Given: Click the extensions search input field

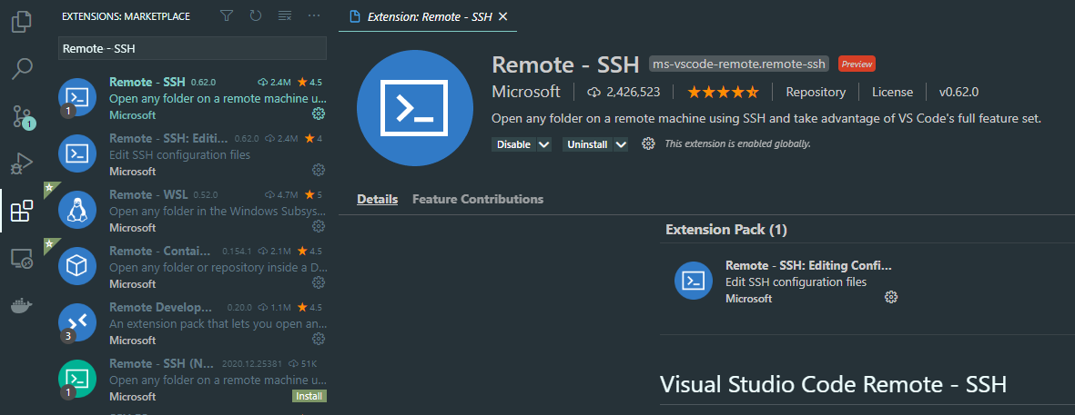Looking at the screenshot, I should click(192, 48).
